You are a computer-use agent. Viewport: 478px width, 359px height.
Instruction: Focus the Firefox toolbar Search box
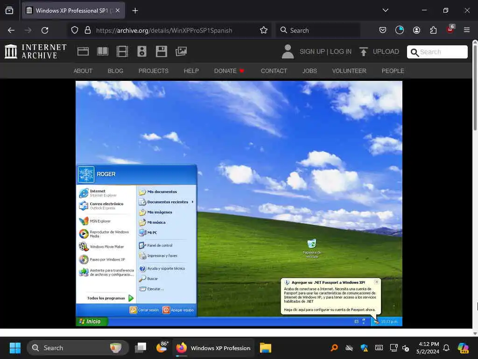point(318,30)
